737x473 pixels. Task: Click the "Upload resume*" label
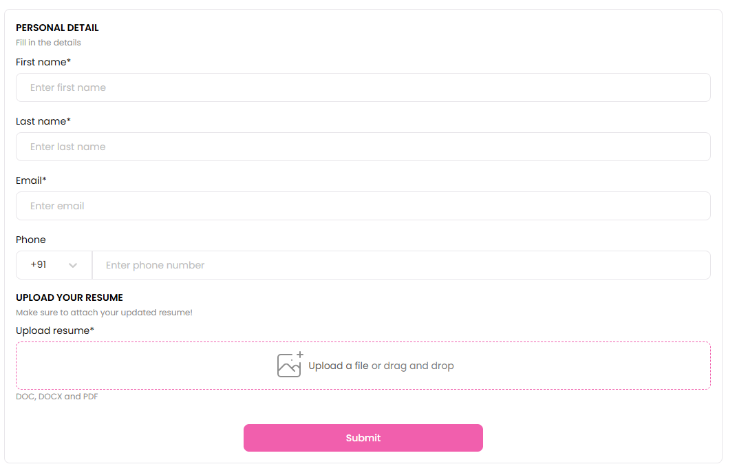pos(55,330)
